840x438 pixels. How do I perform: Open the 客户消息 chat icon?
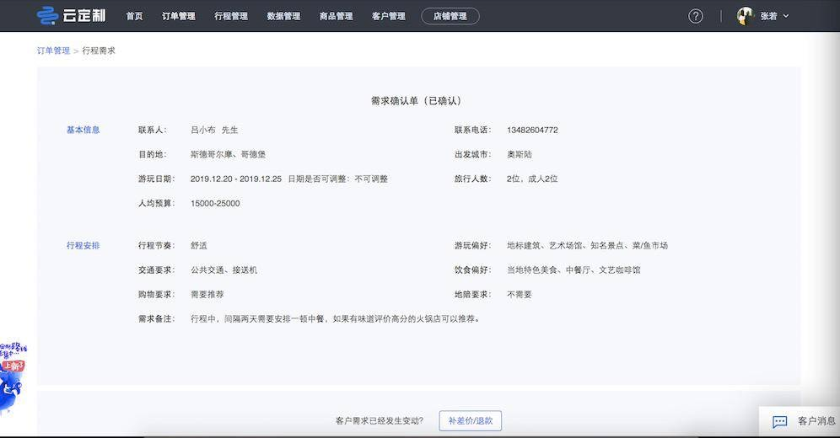pos(780,421)
